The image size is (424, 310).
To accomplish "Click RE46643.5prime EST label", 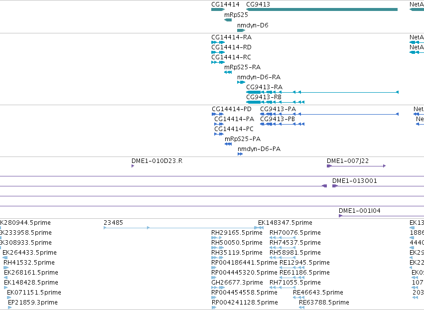I will coord(318,293).
